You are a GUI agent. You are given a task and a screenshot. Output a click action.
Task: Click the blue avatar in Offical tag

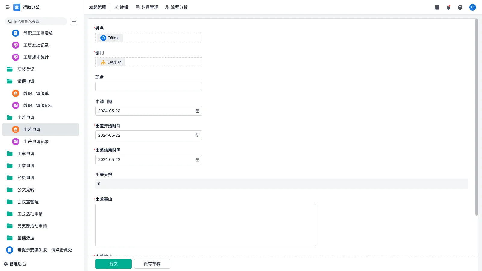point(103,38)
